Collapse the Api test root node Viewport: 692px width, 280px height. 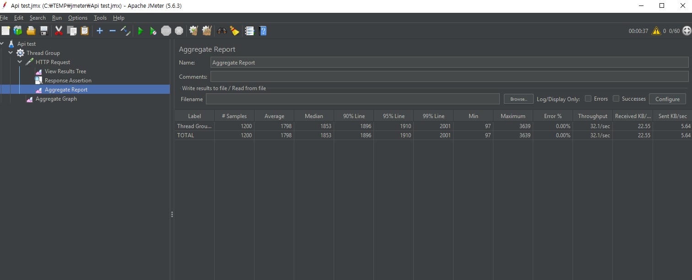(2, 44)
